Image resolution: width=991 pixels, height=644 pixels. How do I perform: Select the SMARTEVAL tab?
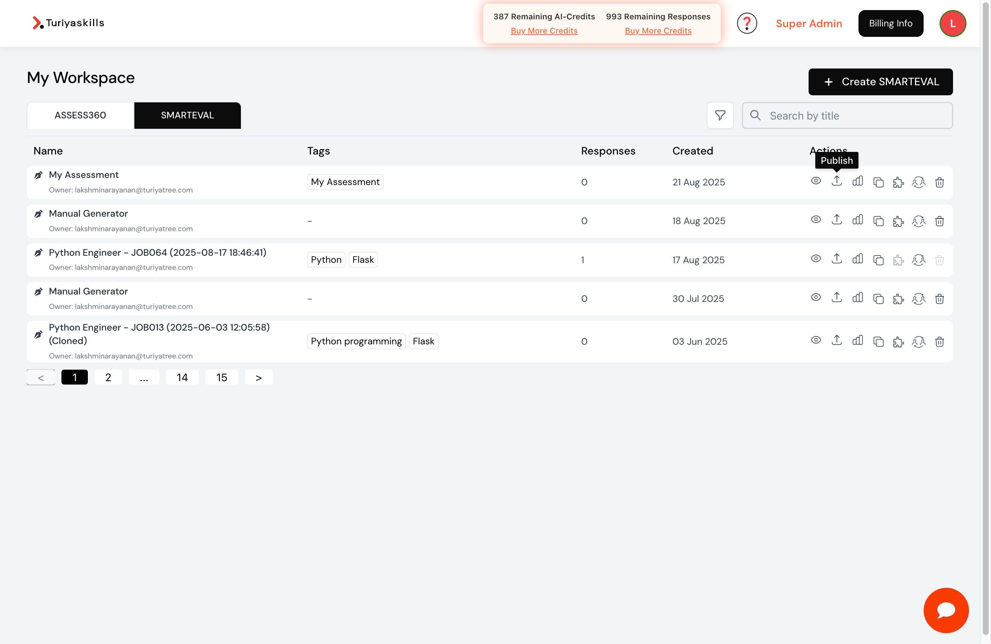tap(187, 115)
